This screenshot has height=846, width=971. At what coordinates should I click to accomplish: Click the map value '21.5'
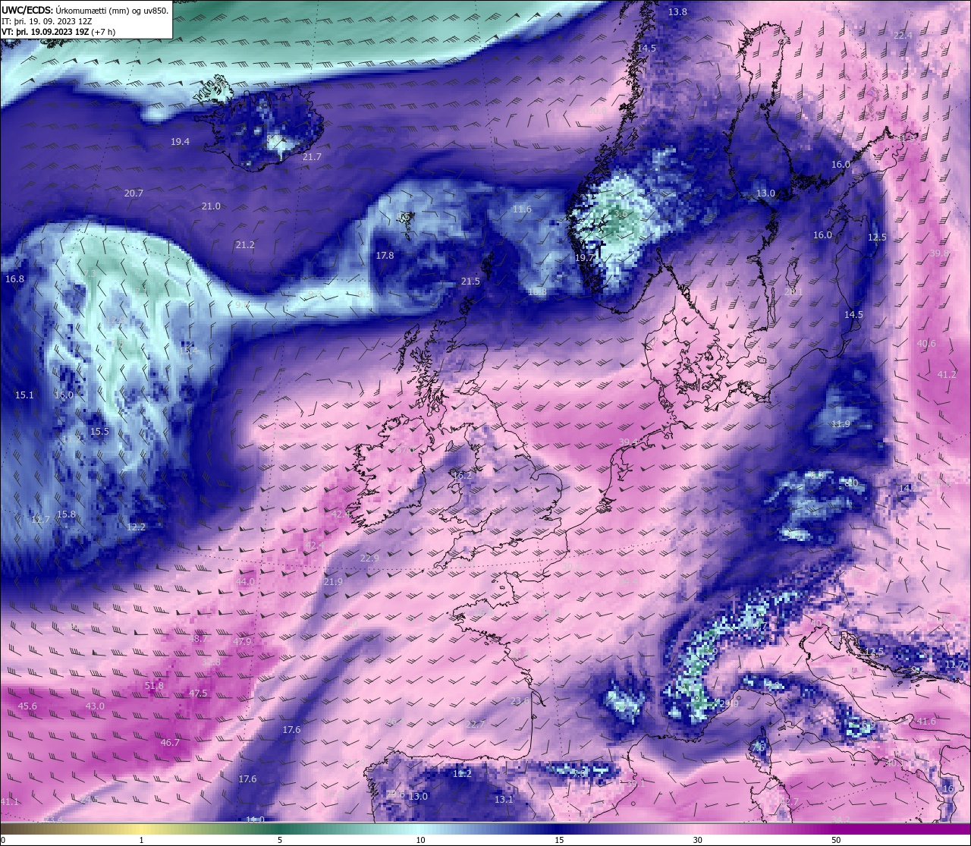470,281
